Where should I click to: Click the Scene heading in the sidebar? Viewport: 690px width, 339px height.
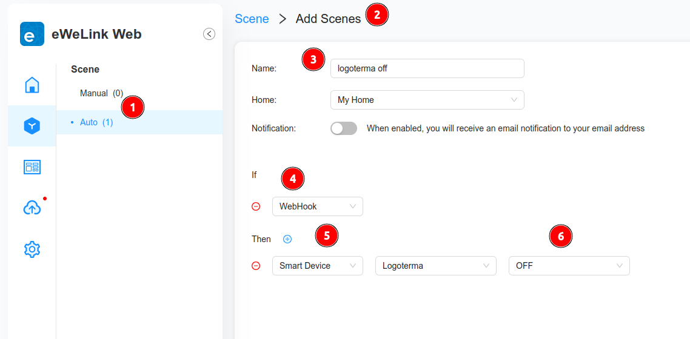pyautogui.click(x=85, y=69)
